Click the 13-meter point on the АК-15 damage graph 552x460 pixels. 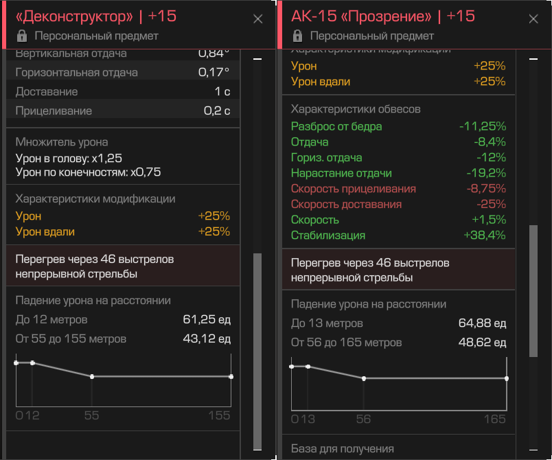(308, 367)
